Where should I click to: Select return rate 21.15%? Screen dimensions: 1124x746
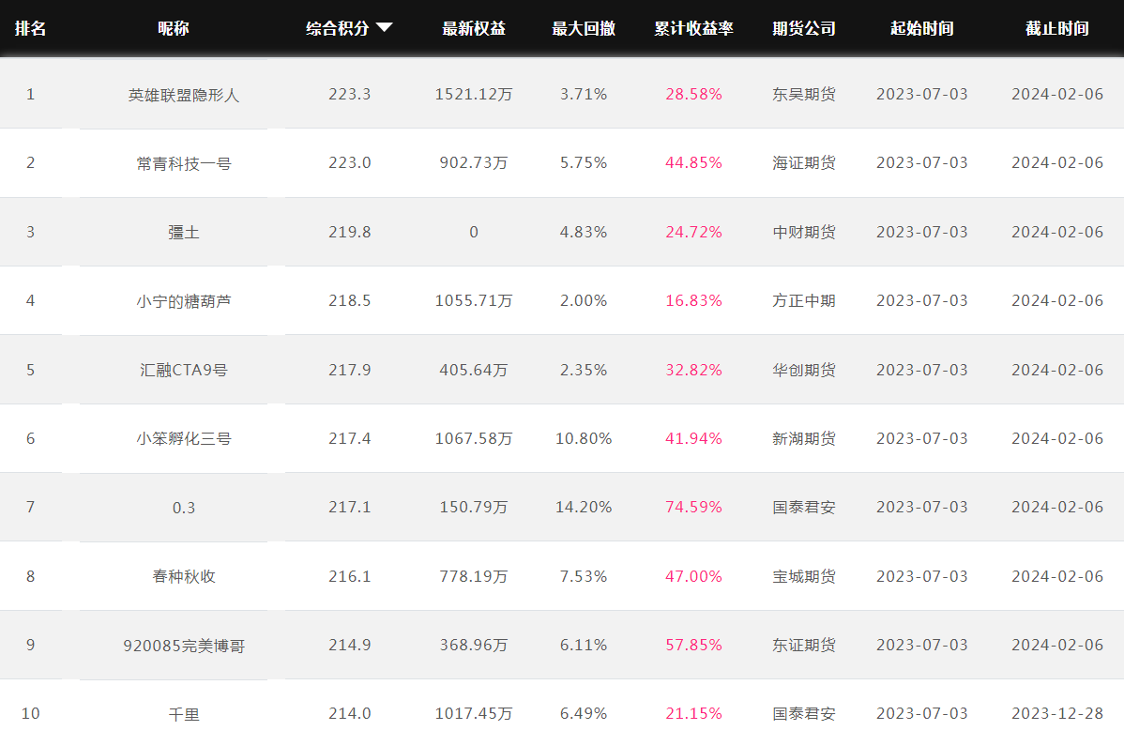pos(694,714)
